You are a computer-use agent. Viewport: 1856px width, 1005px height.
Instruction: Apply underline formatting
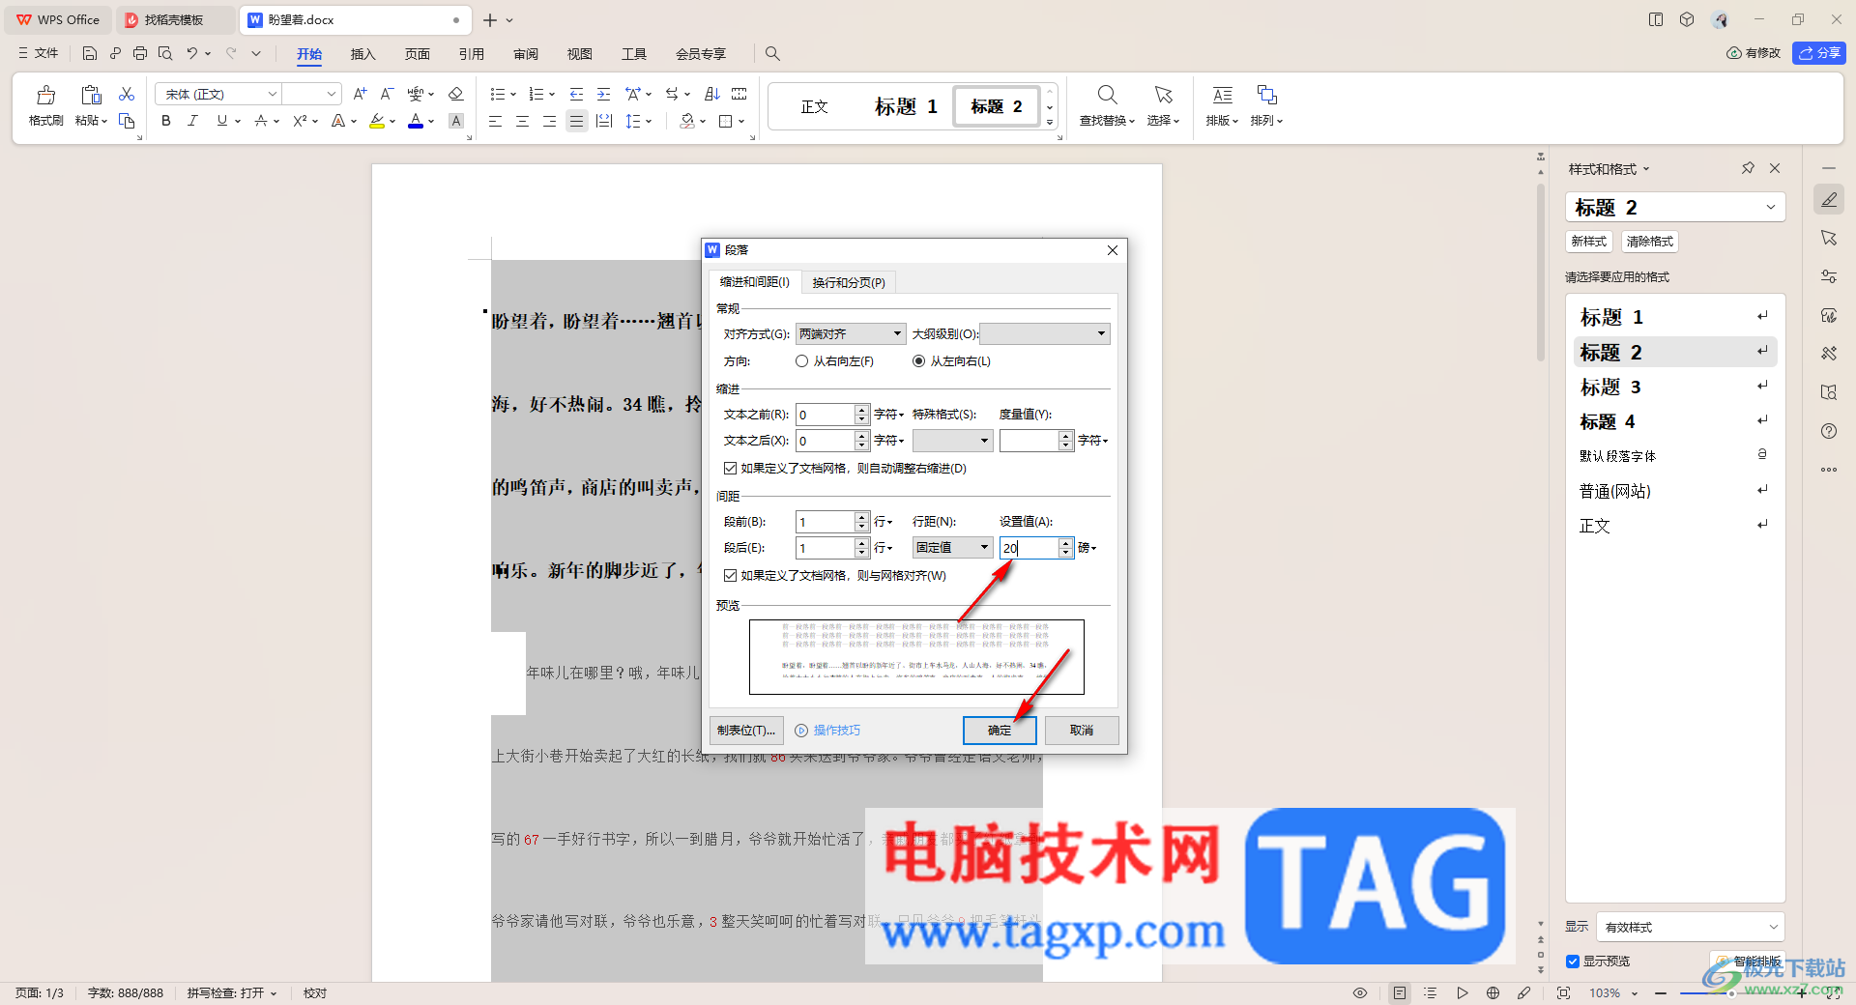pos(222,121)
